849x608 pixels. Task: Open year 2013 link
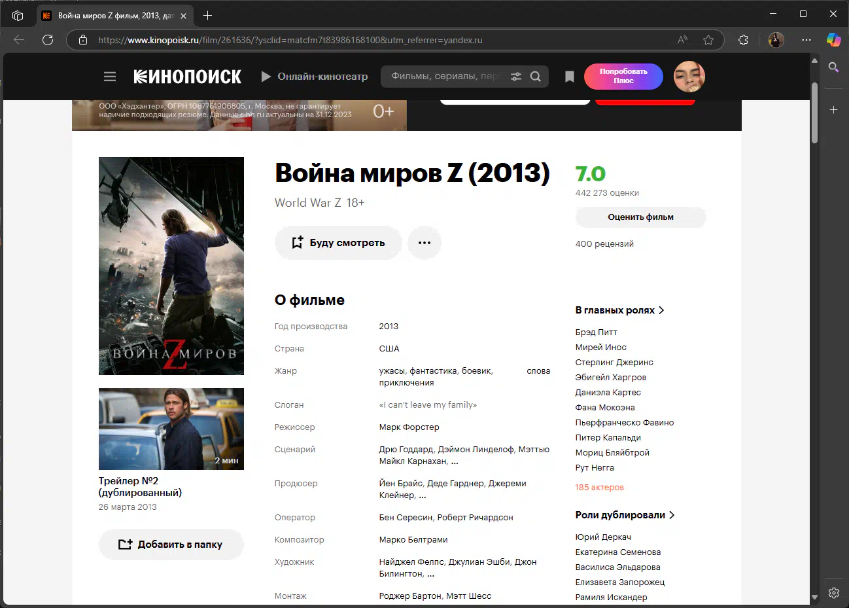pyautogui.click(x=389, y=327)
